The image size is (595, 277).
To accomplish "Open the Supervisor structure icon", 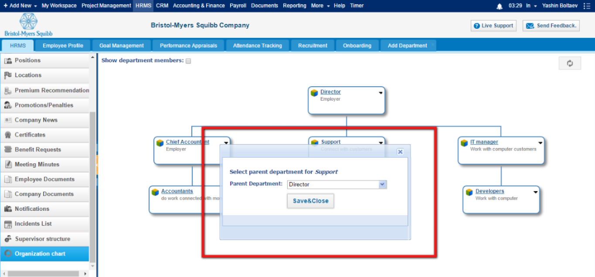I will point(8,239).
